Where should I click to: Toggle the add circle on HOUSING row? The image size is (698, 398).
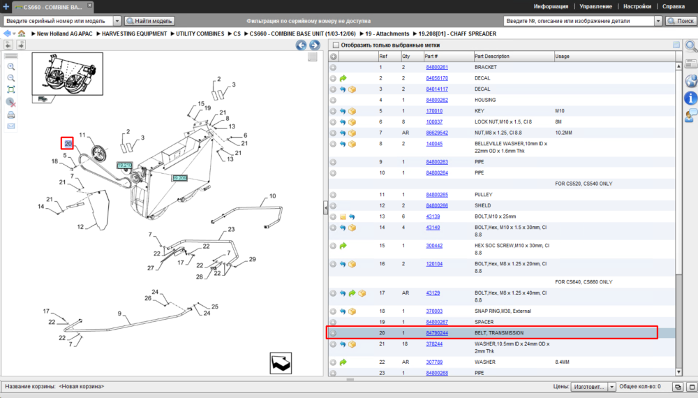pos(334,100)
